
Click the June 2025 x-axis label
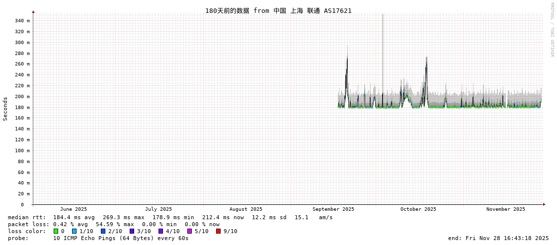tap(74, 209)
